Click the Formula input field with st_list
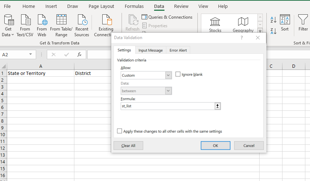310x181 pixels. coord(168,106)
